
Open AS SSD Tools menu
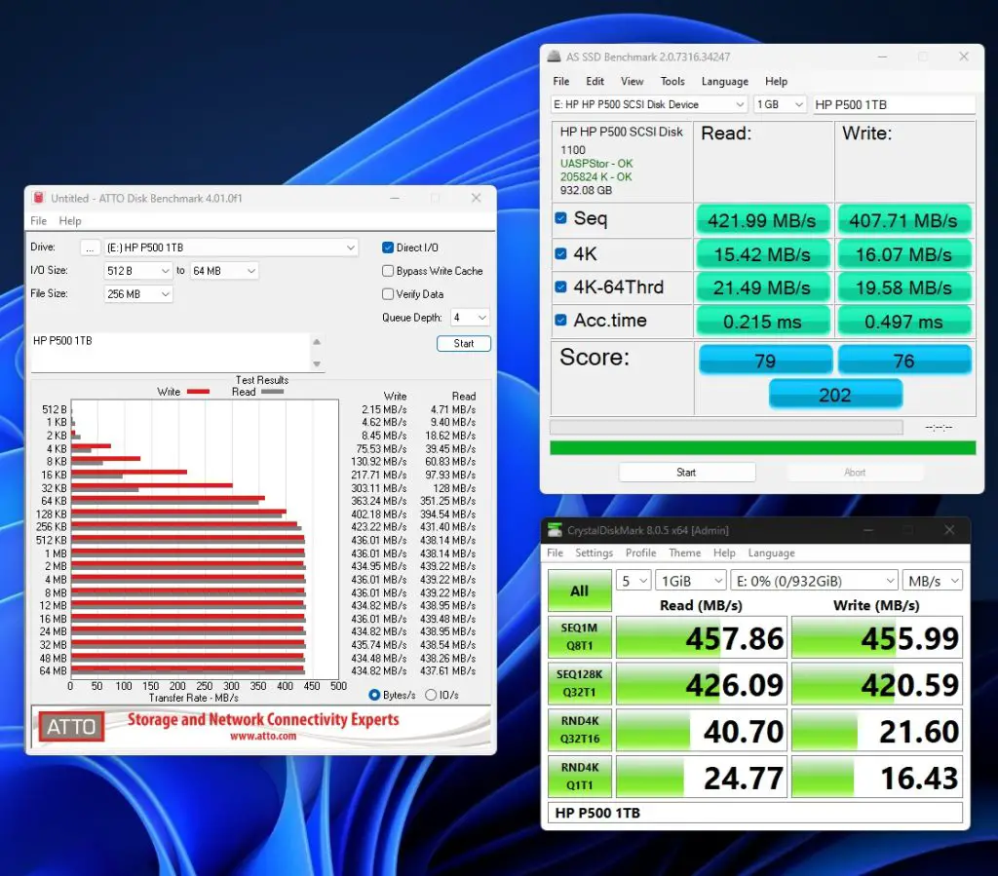(x=672, y=82)
